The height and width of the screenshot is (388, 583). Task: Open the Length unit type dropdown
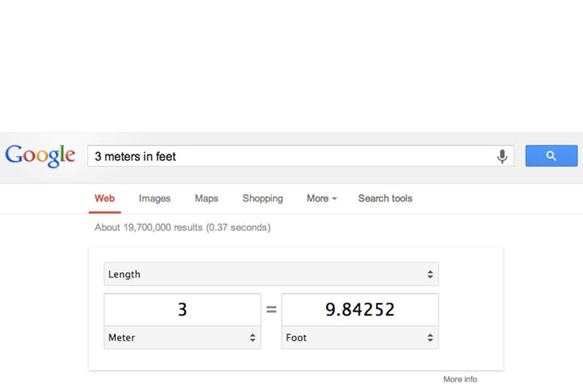pos(270,274)
